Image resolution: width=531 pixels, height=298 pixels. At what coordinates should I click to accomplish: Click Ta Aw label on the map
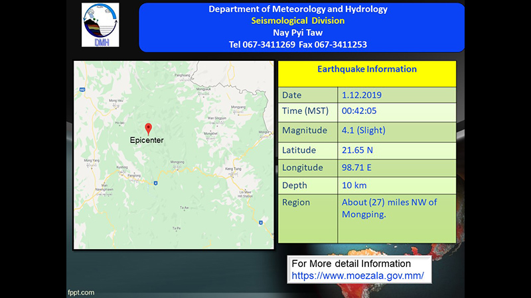click(x=185, y=208)
